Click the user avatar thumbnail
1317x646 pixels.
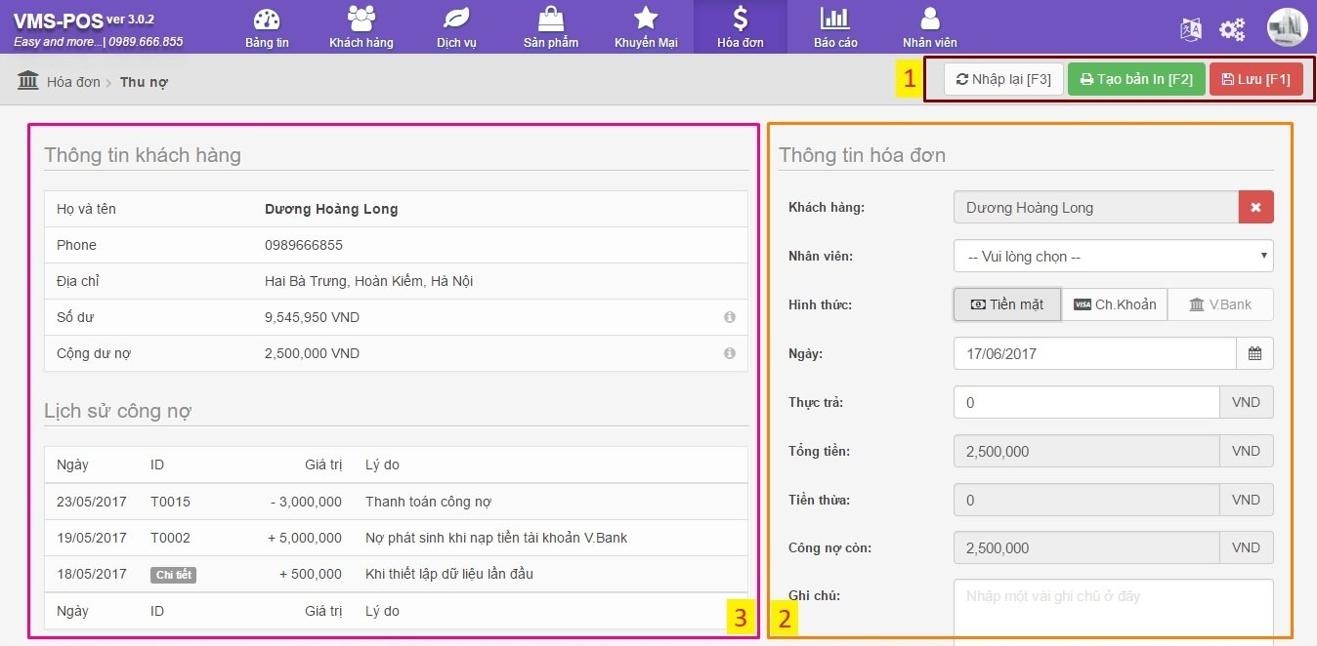tap(1287, 27)
